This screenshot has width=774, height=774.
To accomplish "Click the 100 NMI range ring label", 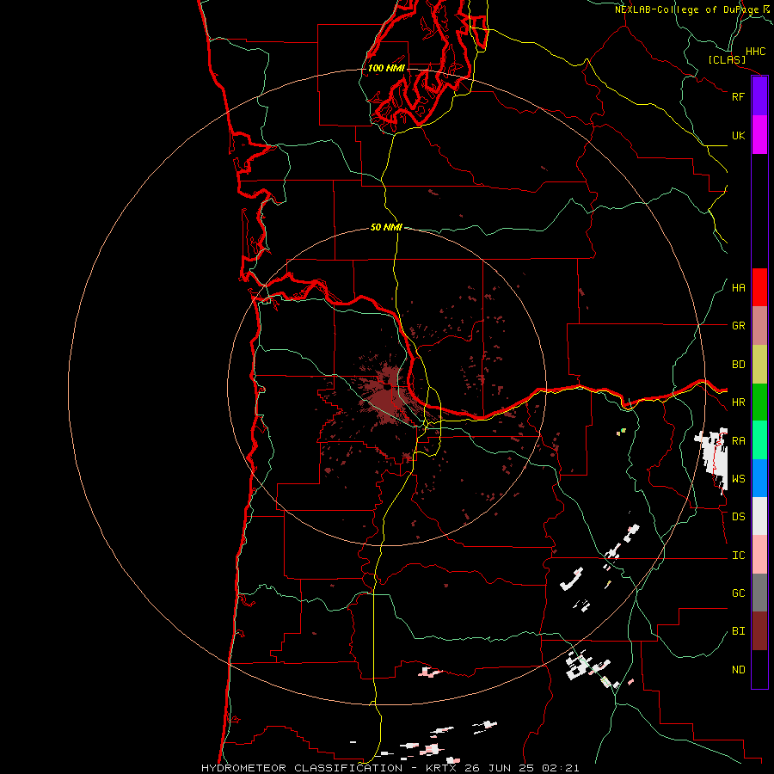I will [x=386, y=68].
